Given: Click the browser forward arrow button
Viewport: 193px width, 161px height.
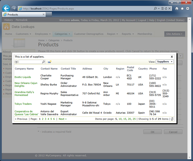Looking at the screenshot, I should pyautogui.click(x=14, y=9).
